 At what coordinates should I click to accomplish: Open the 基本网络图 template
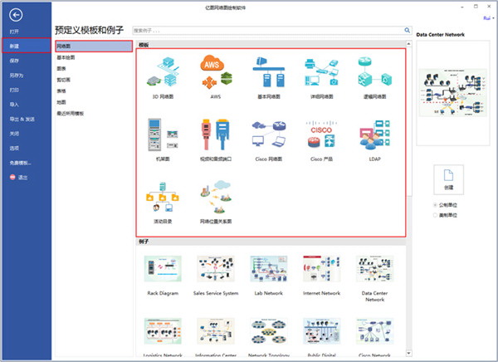click(267, 73)
